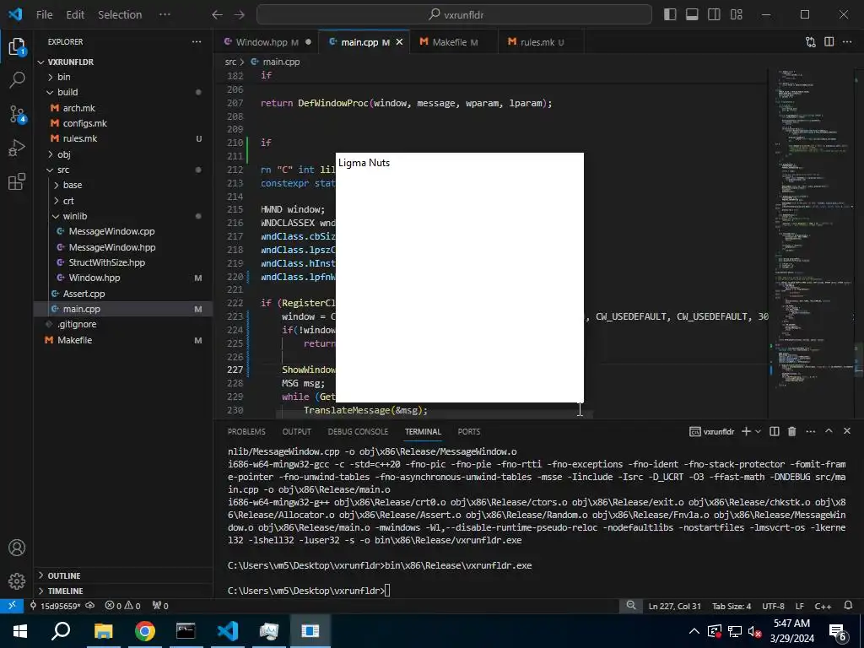Expand the TIMELINE section
This screenshot has height=648, width=864.
coord(65,591)
